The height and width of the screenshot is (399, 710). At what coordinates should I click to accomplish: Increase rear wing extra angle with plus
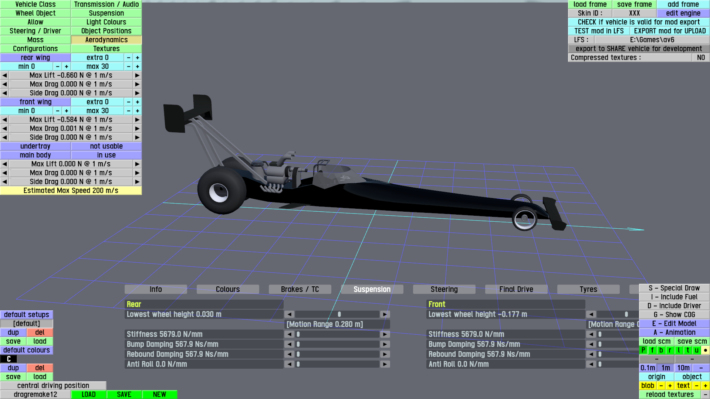pos(138,58)
